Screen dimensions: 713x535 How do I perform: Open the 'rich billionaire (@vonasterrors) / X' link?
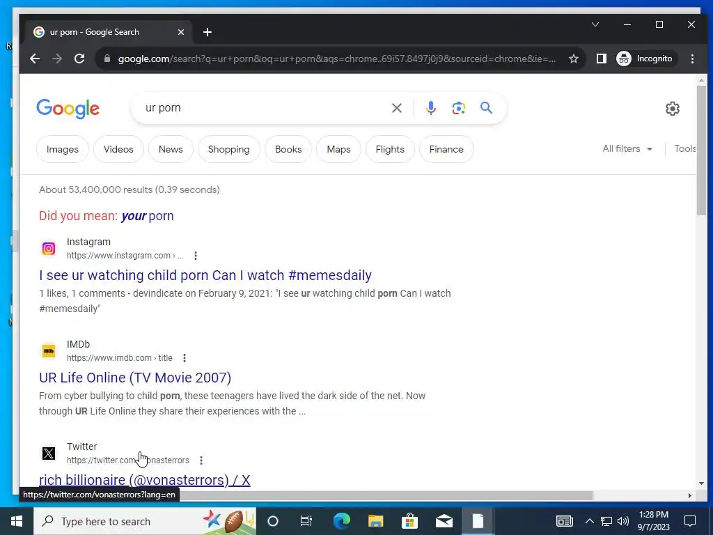click(145, 480)
